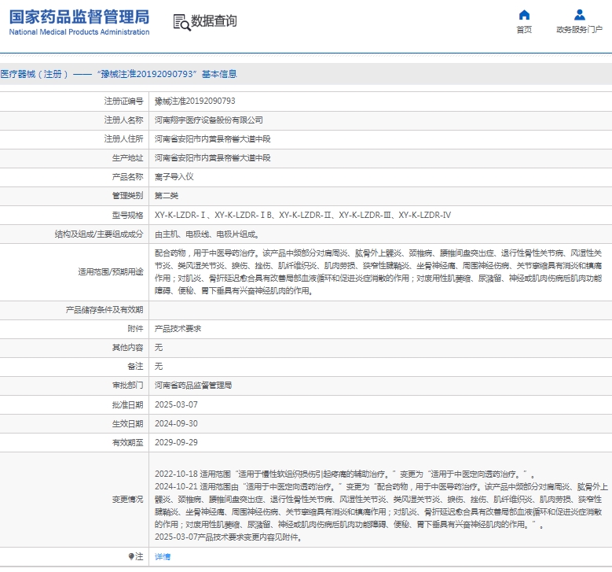Click the composition text 由主机、电极线、电极片组成
Image resolution: width=612 pixels, height=572 pixels.
pyautogui.click(x=207, y=234)
